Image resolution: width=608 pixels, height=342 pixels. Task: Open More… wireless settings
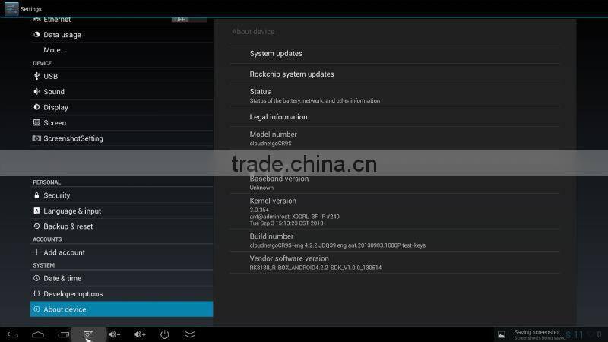tap(122, 50)
